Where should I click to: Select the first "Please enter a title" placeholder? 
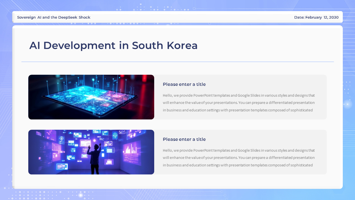coord(184,84)
